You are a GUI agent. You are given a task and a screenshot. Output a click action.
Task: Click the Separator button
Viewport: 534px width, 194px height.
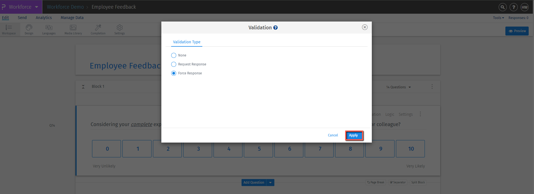398,182
